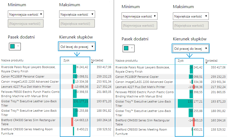
Task: Click the Zysk column header in right table
Action: (x=181, y=61)
